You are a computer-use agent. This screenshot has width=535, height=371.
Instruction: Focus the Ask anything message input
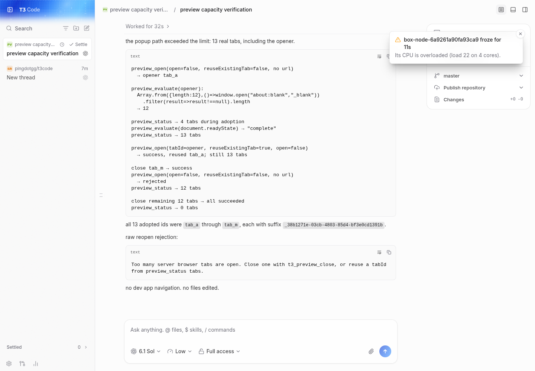point(261,330)
